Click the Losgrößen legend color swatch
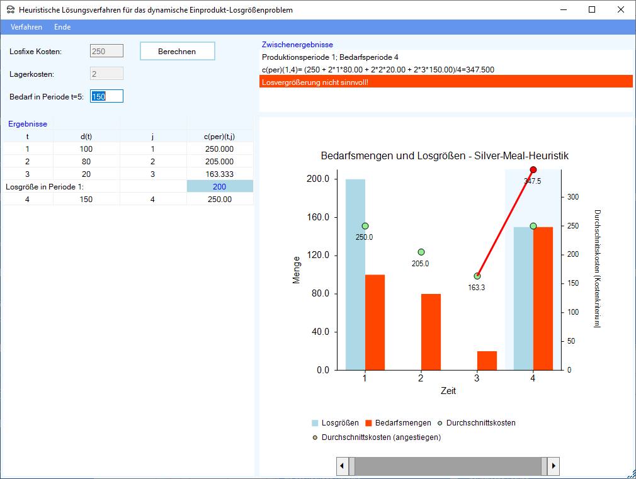 [315, 423]
